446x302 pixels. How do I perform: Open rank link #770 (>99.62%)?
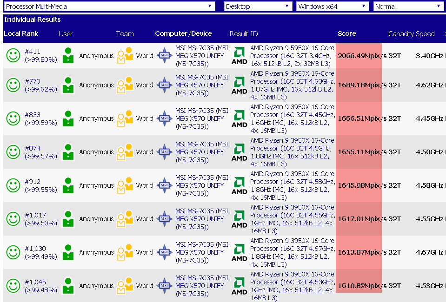click(x=40, y=85)
